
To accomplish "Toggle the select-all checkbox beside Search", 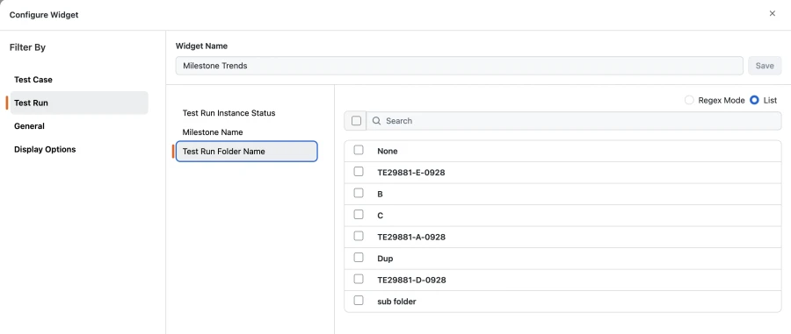I will 356,121.
